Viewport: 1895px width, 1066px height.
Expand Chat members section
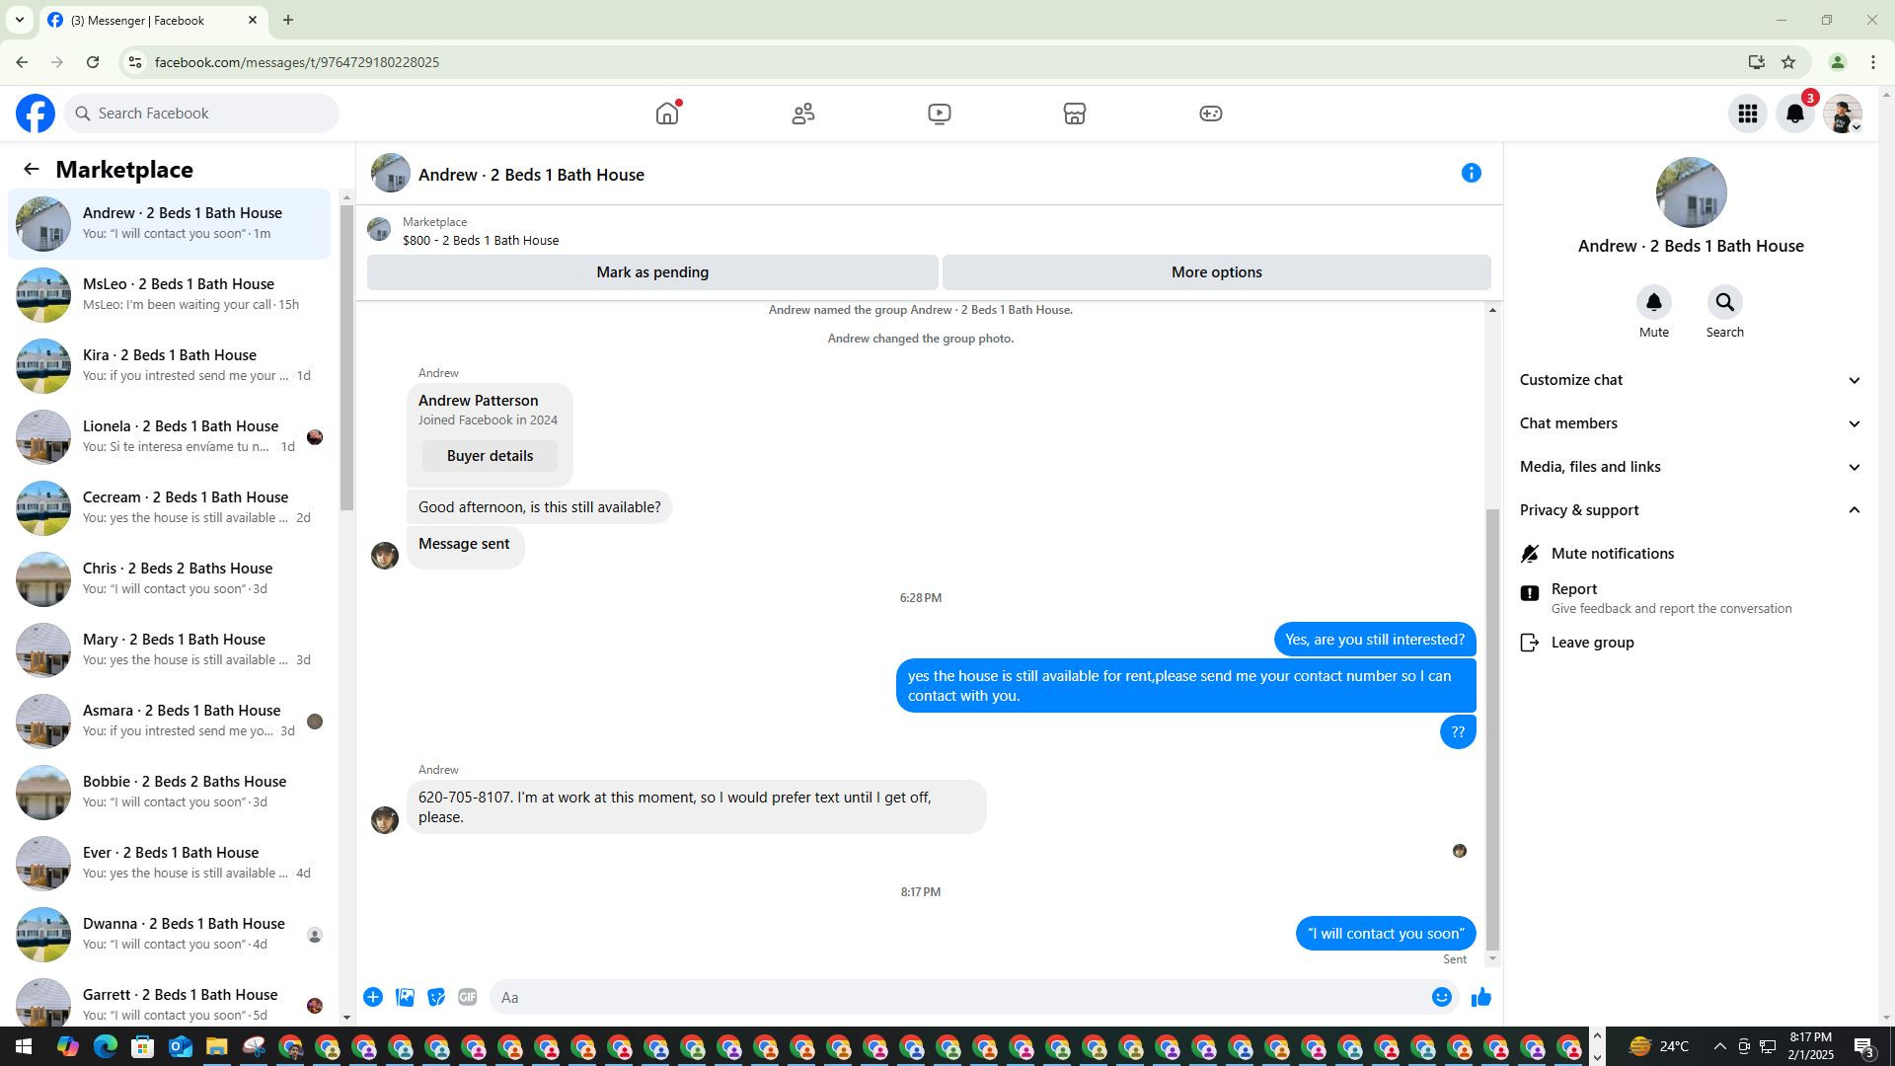point(1690,423)
